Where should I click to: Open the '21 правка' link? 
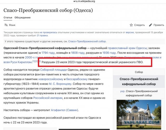(x=42, y=35)
